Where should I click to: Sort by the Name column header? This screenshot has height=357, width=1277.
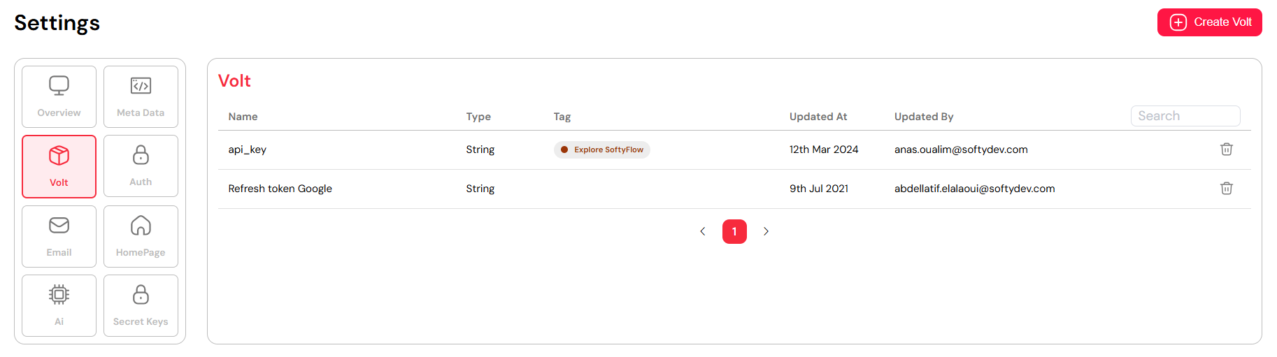(x=243, y=117)
